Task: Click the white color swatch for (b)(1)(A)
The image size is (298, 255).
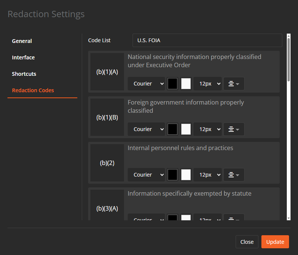Action: [x=186, y=84]
